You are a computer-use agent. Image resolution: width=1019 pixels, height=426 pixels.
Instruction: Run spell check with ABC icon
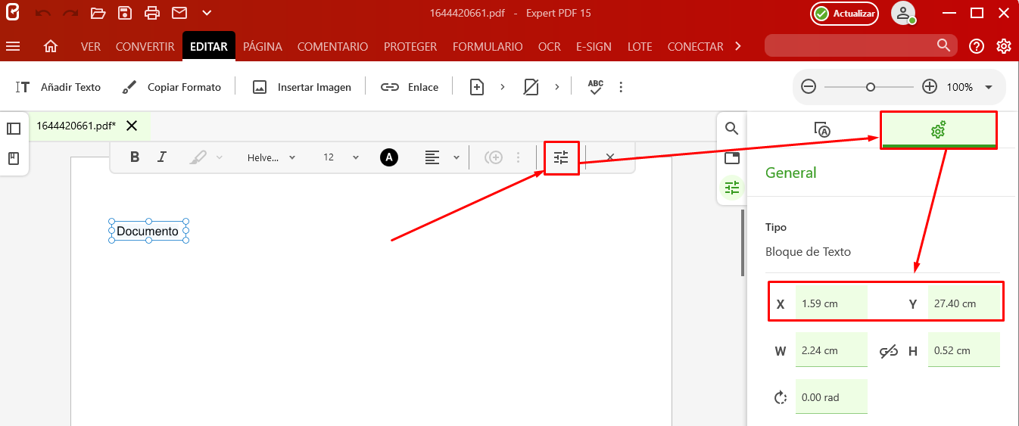tap(596, 87)
